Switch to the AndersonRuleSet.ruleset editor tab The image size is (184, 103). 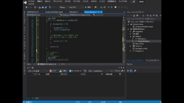[x=54, y=12]
